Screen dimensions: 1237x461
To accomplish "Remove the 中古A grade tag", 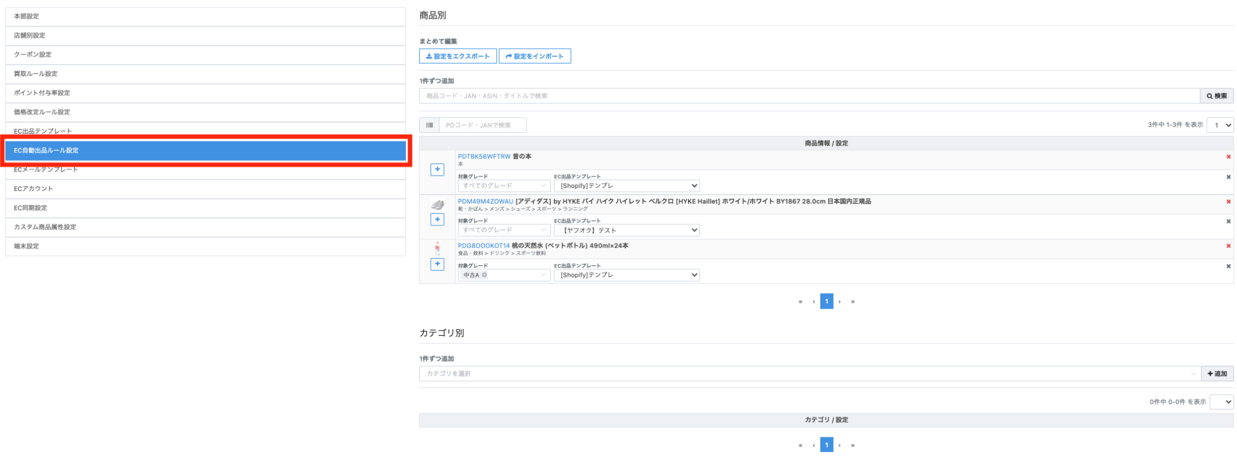I will pos(484,275).
